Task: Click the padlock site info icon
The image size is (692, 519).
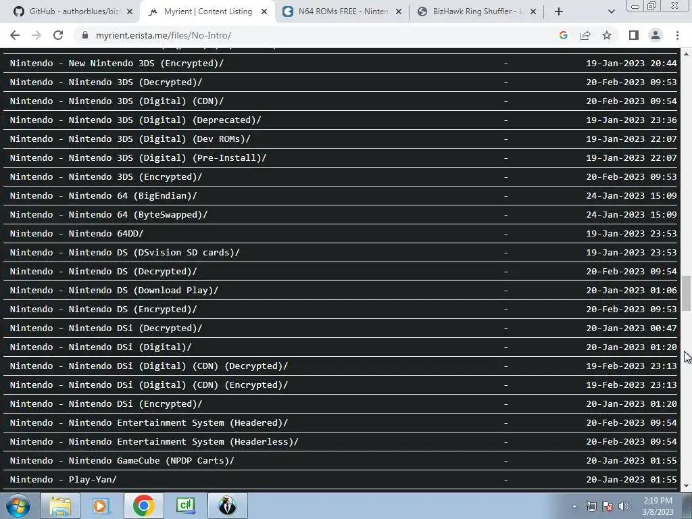Action: tap(85, 35)
